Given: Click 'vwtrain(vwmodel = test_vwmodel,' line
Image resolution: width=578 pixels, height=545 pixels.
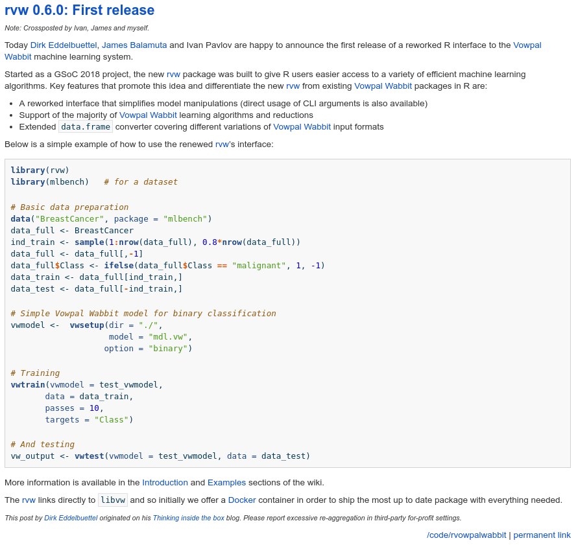Looking at the screenshot, I should point(87,385).
